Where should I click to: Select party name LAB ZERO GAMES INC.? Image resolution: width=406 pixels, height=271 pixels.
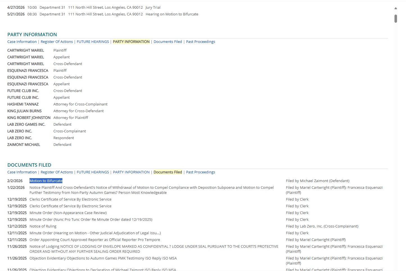(26, 125)
